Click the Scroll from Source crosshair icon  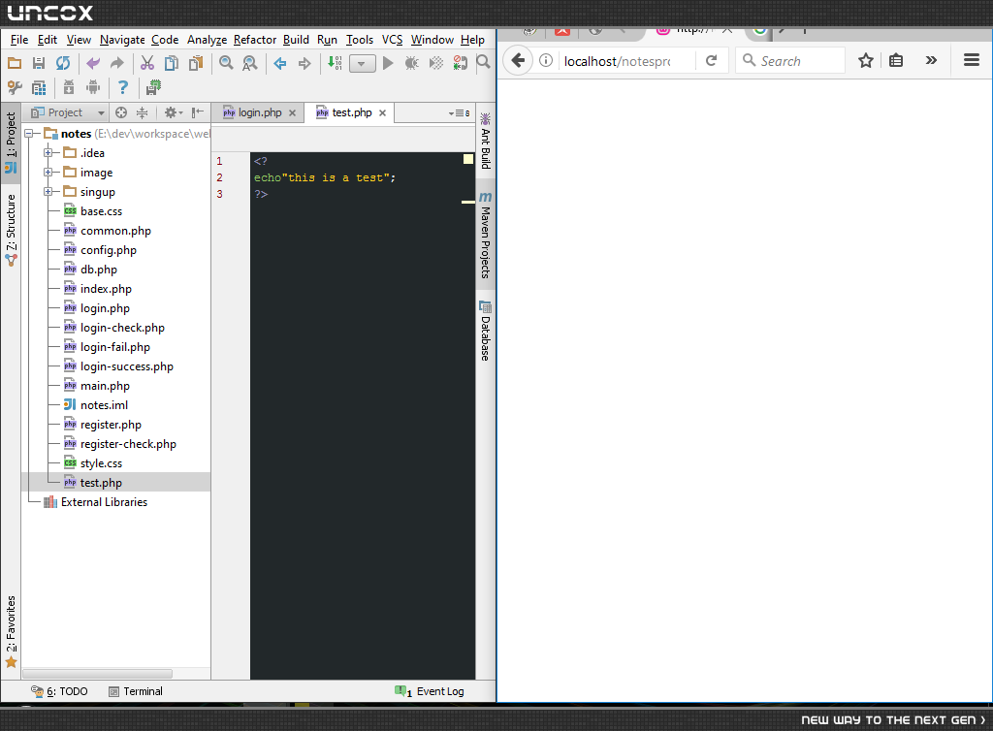tap(121, 112)
